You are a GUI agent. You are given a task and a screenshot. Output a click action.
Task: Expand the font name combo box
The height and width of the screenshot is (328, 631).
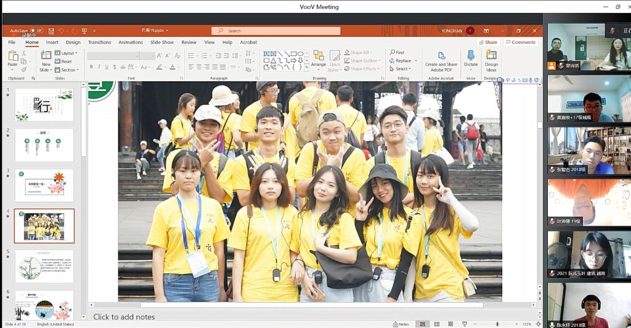click(137, 56)
